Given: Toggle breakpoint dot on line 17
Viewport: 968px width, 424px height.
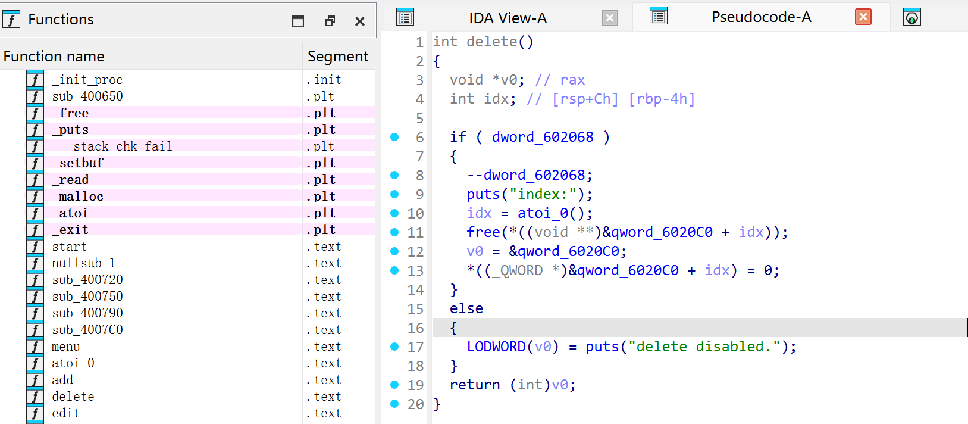Looking at the screenshot, I should pos(394,347).
